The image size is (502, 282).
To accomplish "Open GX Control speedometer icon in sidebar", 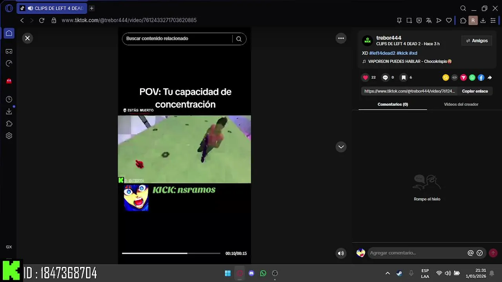I will click(9, 63).
